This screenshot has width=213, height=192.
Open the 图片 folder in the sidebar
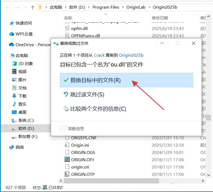22,80
